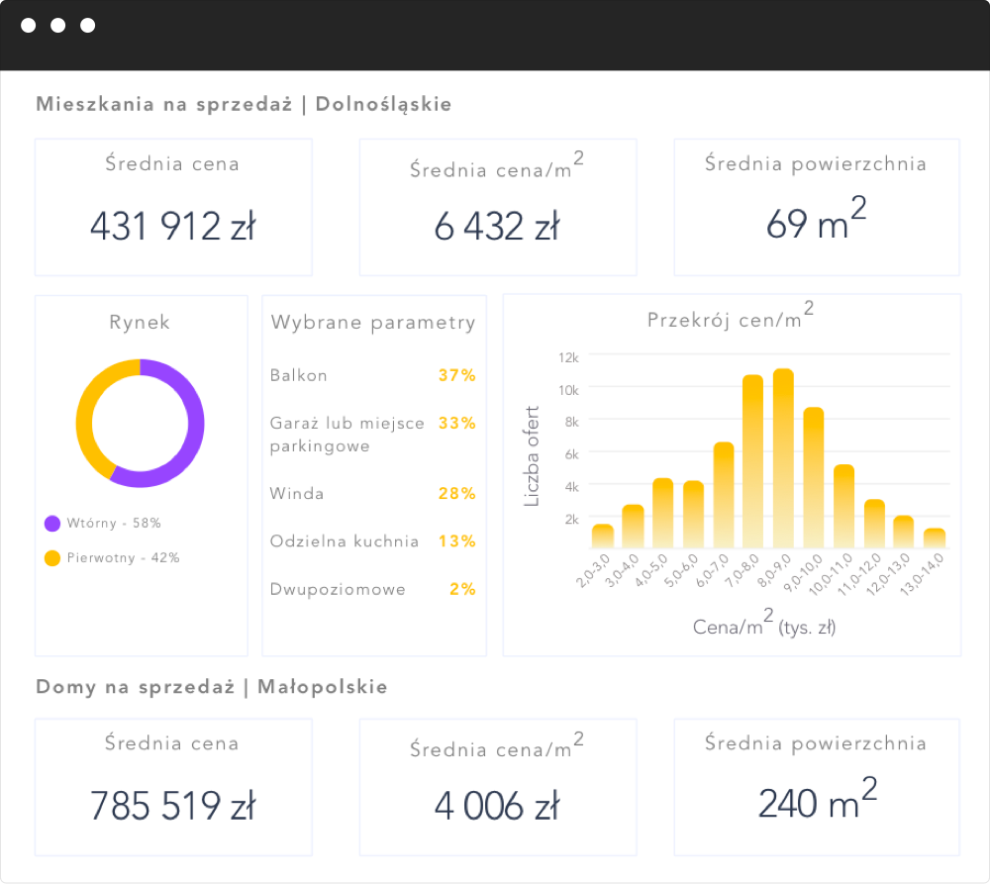This screenshot has height=884, width=990.
Task: Open the 785 519 zł house price card
Action: pos(173,787)
